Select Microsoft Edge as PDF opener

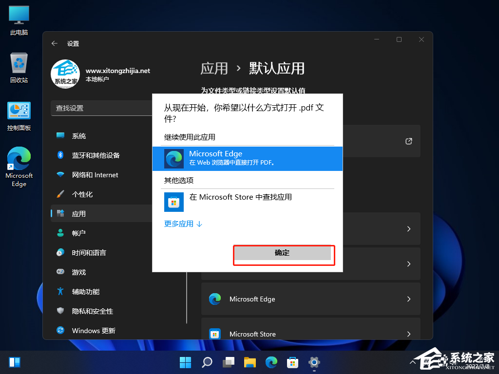coord(247,159)
